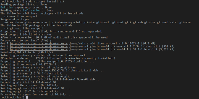Viewport: 199px width, 99px height.
Task: Click the 'Setting up git (1:2.34.1-1ubuntu1.9)' line
Action: pyautogui.click(x=32, y=91)
